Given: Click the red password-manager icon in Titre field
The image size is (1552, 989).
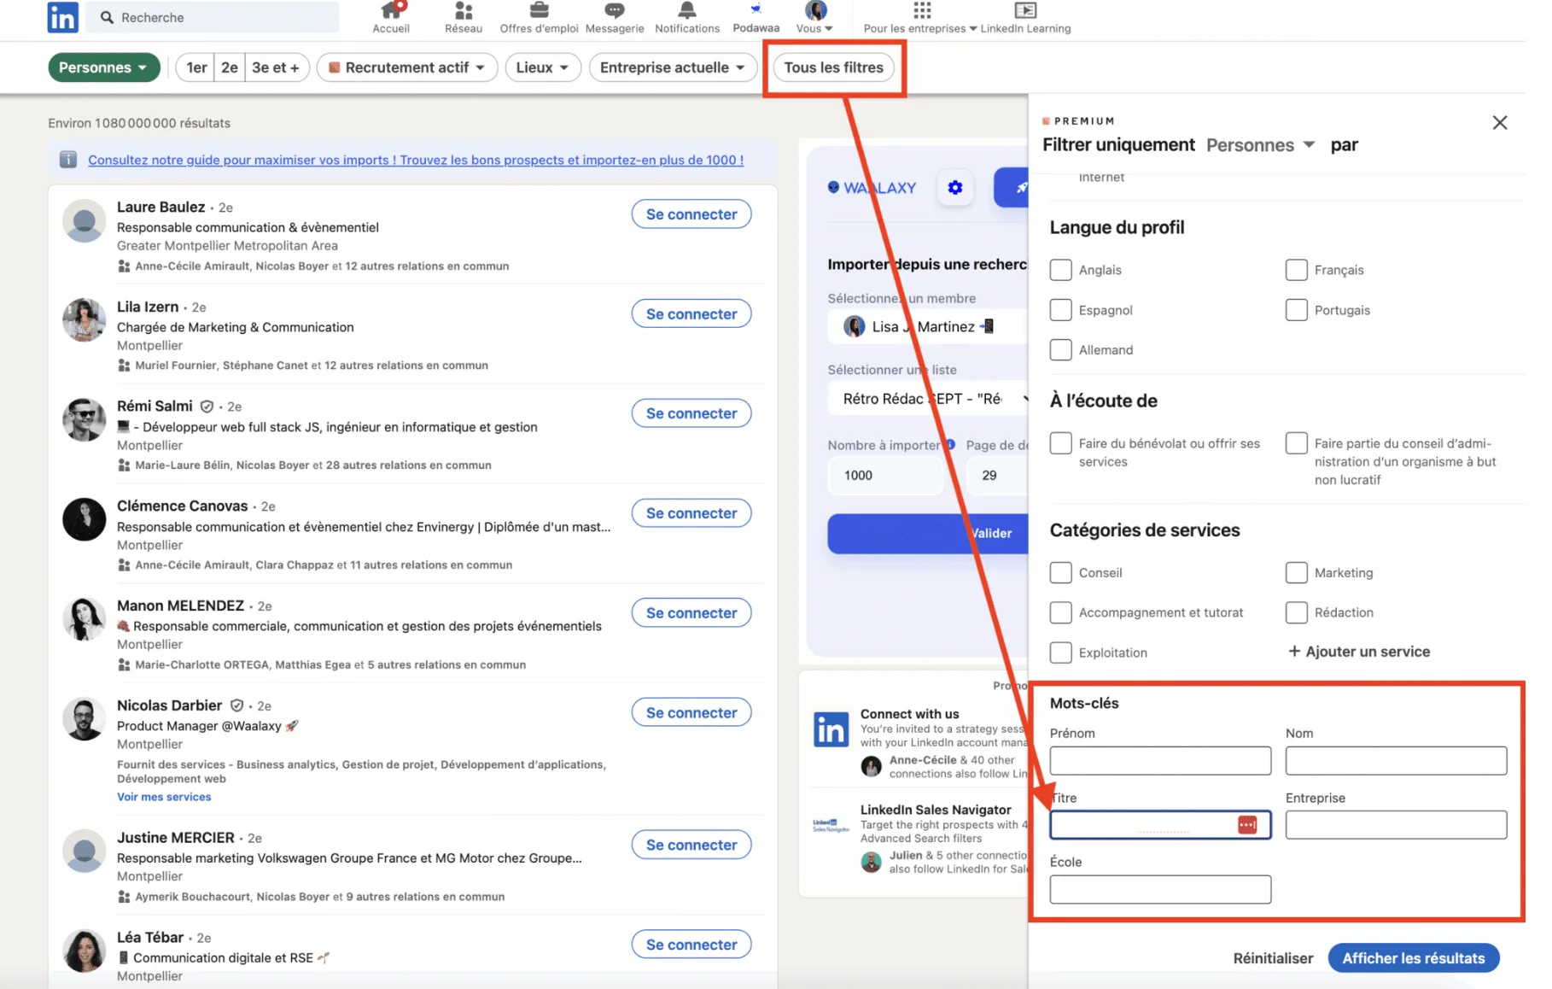Looking at the screenshot, I should [x=1247, y=824].
